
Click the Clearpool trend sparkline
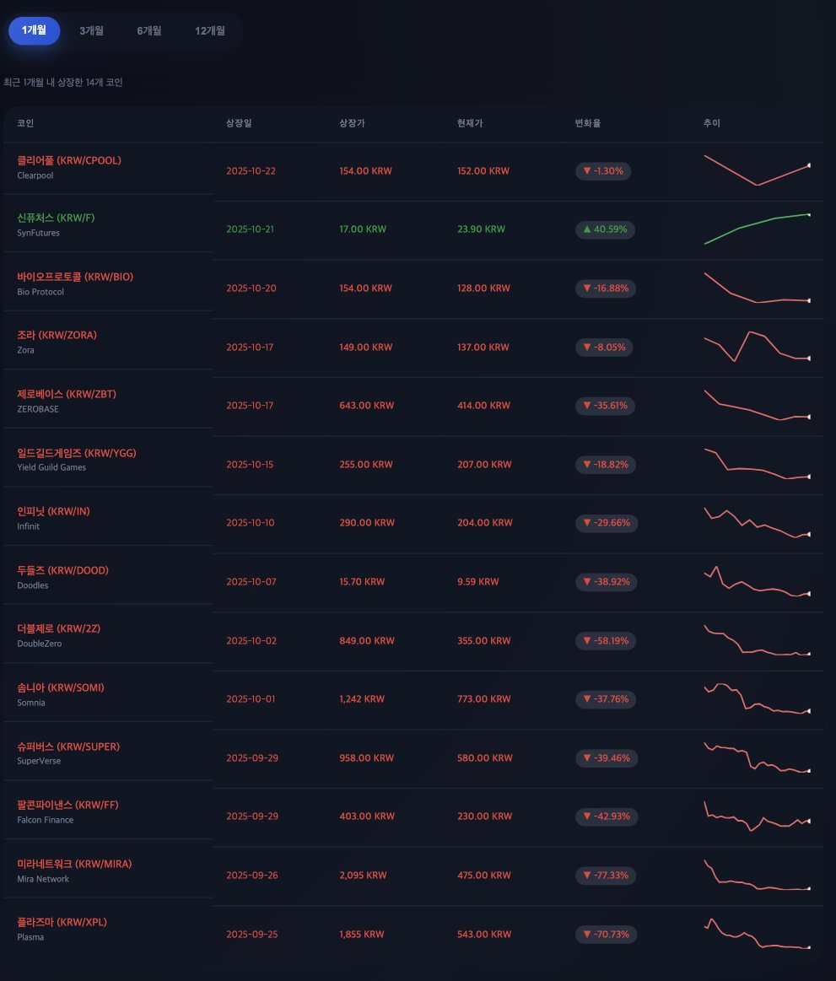758,170
